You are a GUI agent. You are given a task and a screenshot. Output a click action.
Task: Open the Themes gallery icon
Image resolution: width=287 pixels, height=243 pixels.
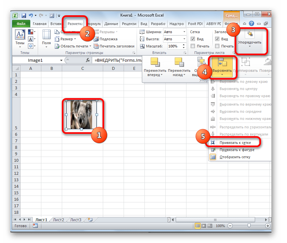pos(20,34)
